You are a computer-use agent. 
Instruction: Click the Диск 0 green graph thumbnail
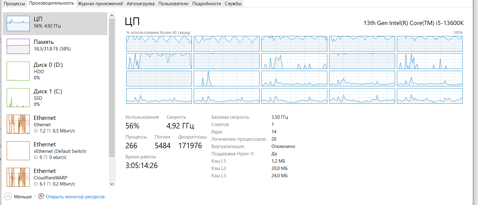[x=18, y=71]
